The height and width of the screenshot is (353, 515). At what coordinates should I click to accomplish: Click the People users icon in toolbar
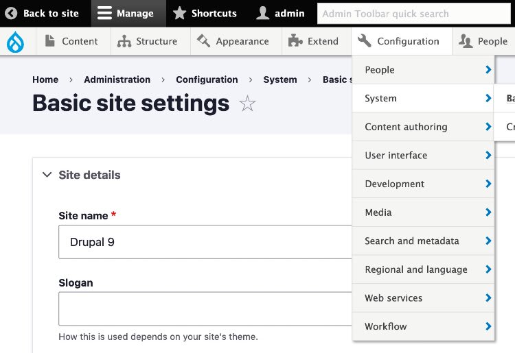pos(466,41)
